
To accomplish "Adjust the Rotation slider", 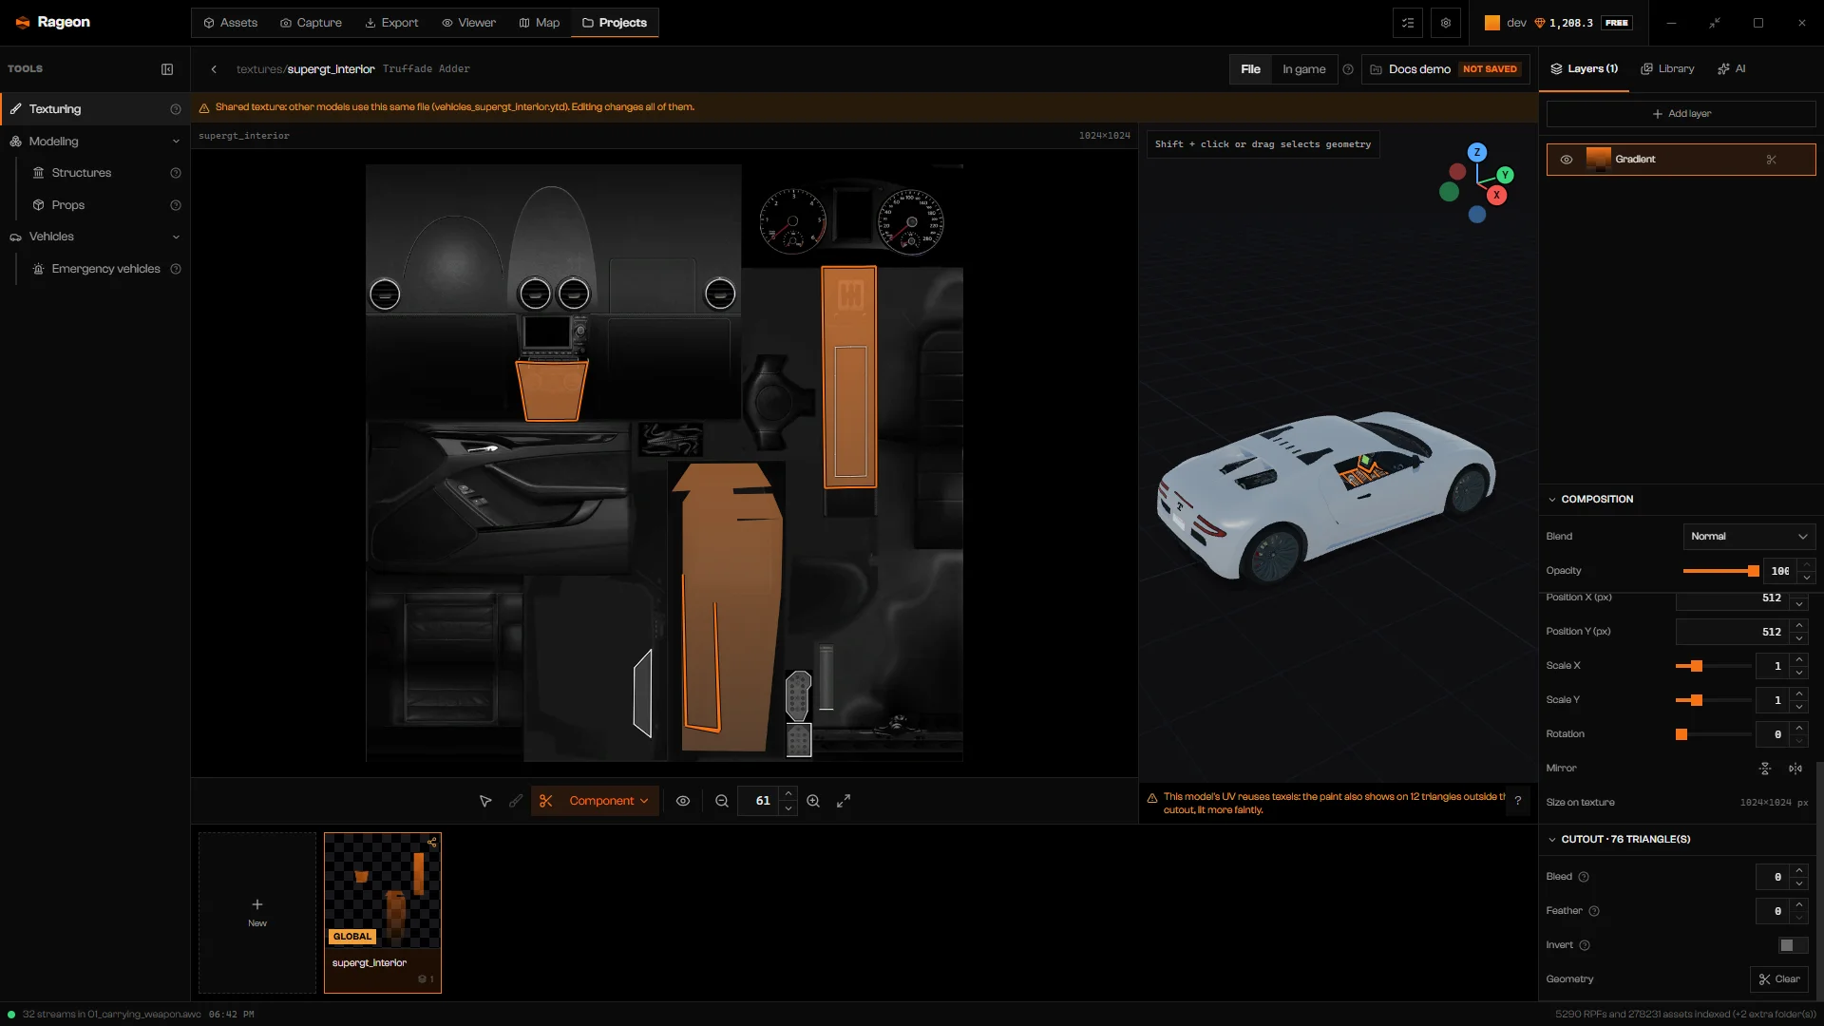I will pos(1713,734).
